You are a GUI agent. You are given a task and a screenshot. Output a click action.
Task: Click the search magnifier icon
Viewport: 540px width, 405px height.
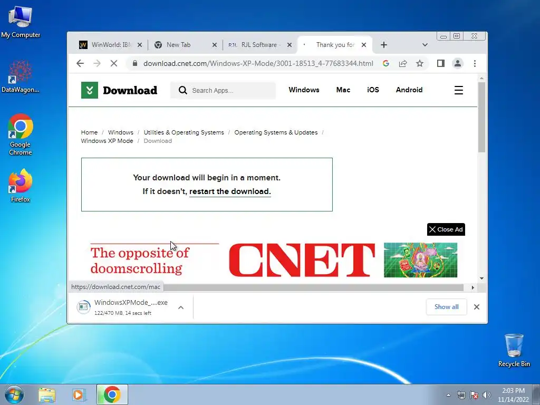(183, 90)
